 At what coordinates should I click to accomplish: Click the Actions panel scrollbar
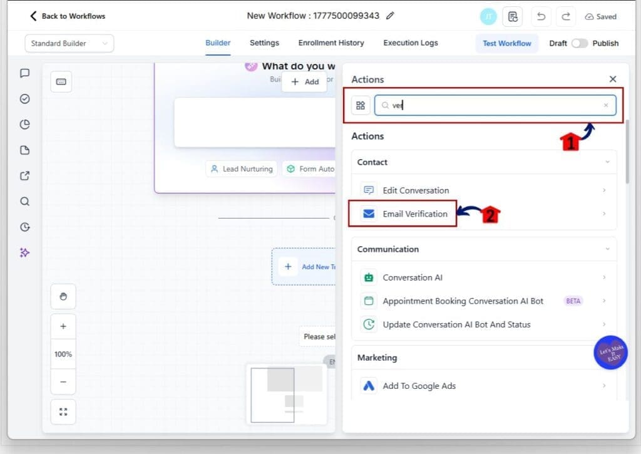pos(627,152)
